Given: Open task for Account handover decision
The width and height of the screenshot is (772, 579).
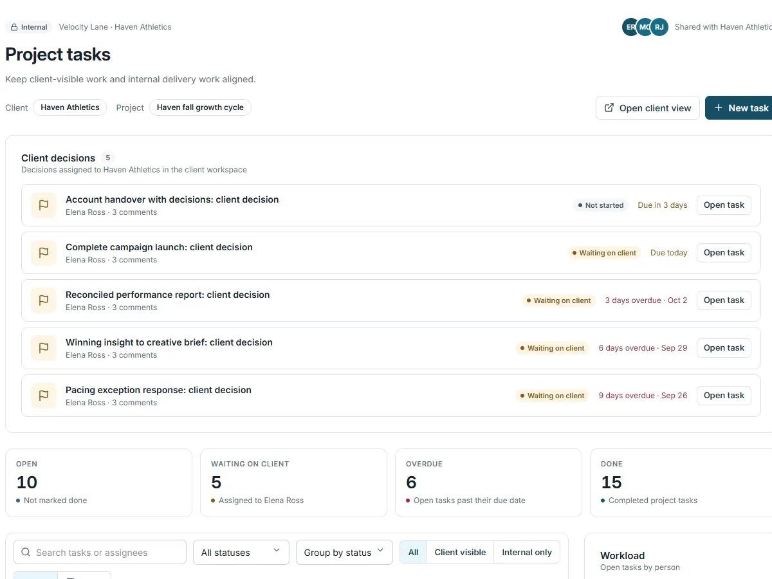Looking at the screenshot, I should coord(724,205).
